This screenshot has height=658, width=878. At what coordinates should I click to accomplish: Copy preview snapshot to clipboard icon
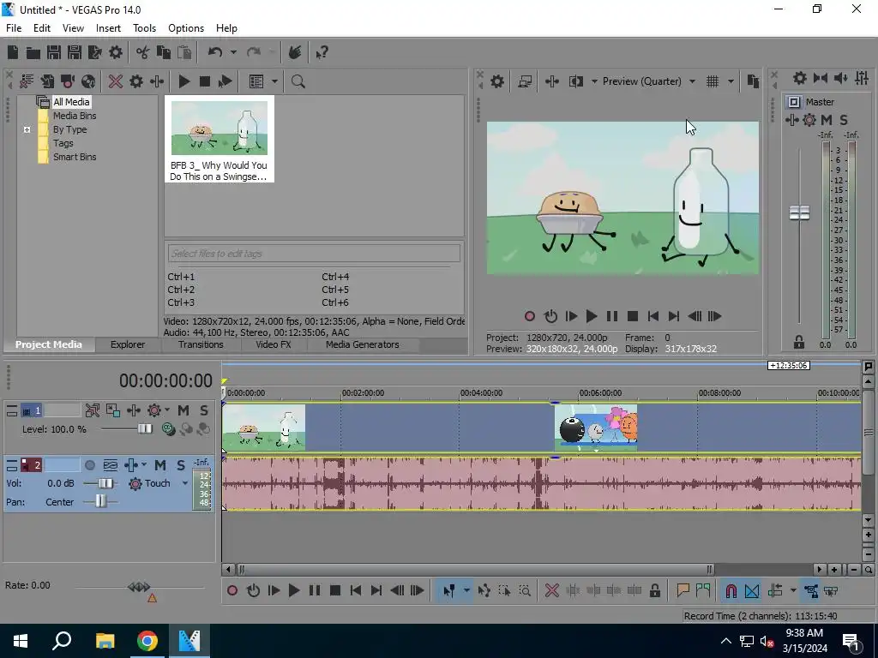coord(753,81)
